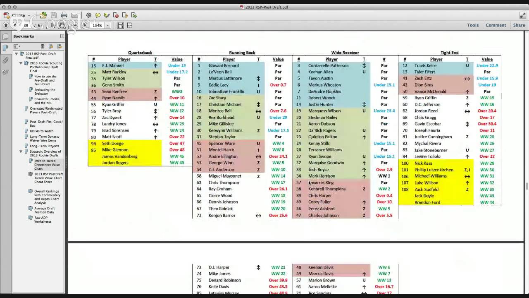Viewport: 529px width, 298px height.
Task: Open bookmark Raw ADP Worksheets
Action: pyautogui.click(x=43, y=220)
